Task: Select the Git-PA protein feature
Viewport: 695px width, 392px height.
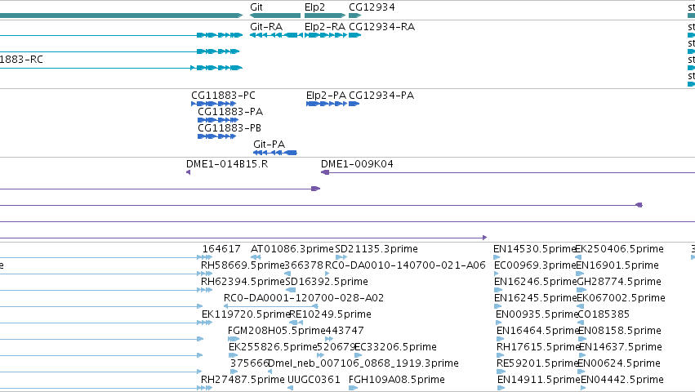Action: [x=274, y=153]
